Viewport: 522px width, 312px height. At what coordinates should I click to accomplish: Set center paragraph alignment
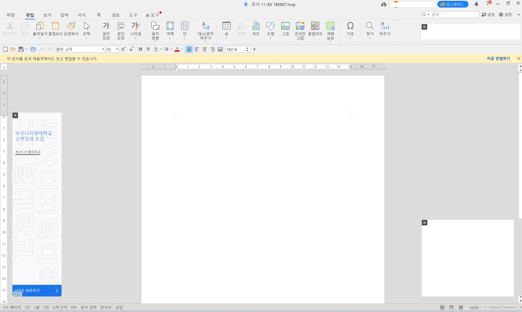(x=205, y=49)
